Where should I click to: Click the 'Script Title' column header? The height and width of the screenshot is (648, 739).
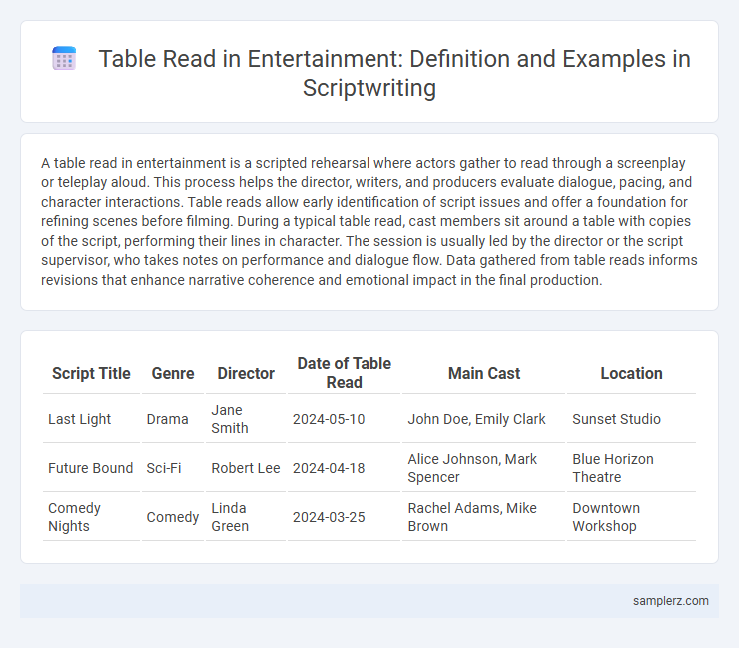(91, 373)
